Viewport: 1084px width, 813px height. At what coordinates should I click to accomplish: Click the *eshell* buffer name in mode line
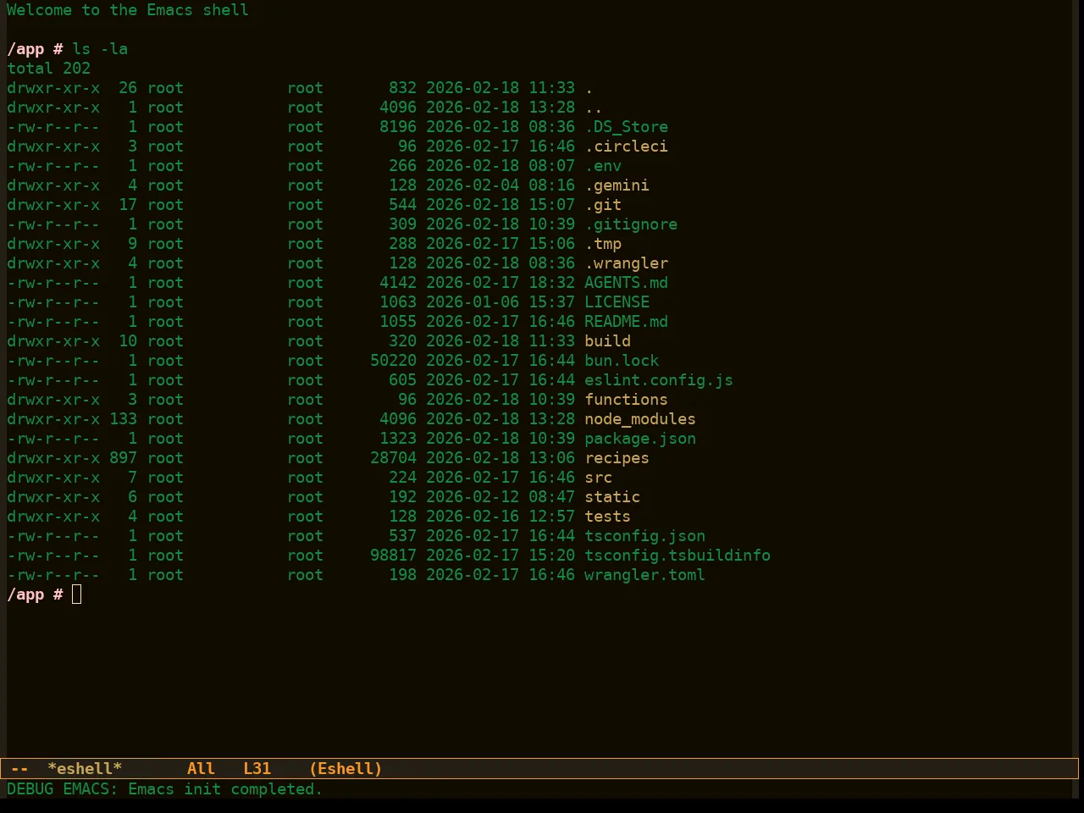point(85,769)
